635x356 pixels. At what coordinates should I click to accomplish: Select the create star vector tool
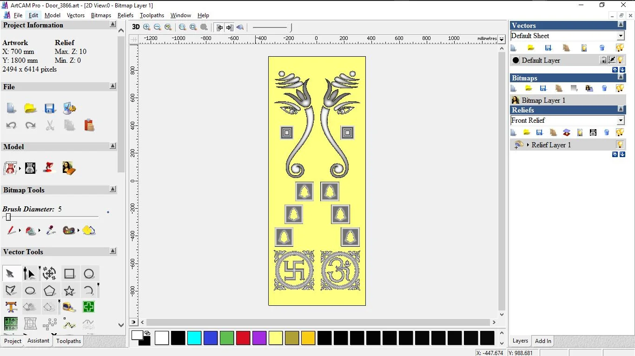point(69,291)
